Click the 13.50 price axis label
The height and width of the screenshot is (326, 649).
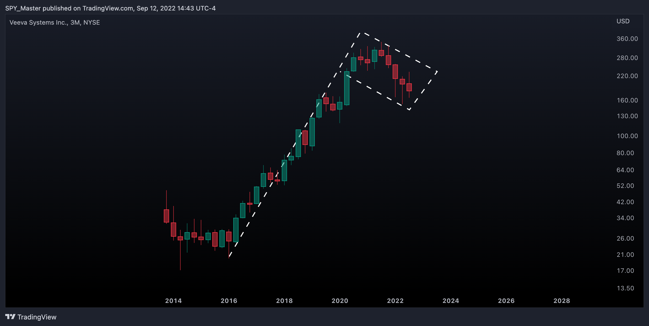[625, 288]
